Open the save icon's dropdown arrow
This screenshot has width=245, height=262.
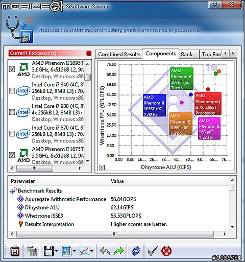[57, 251]
